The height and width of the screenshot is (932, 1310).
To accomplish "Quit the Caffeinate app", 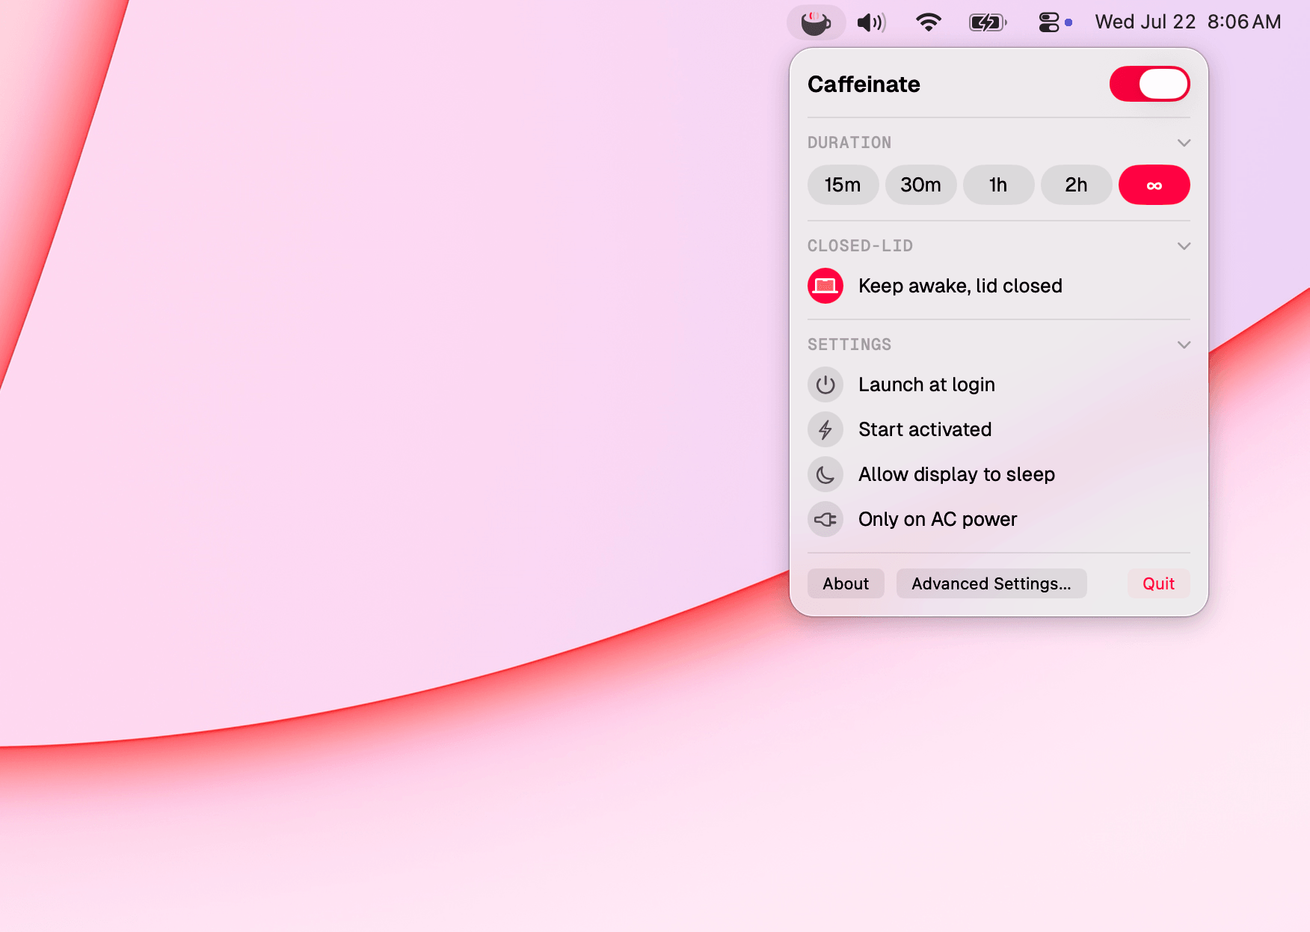I will click(1158, 583).
